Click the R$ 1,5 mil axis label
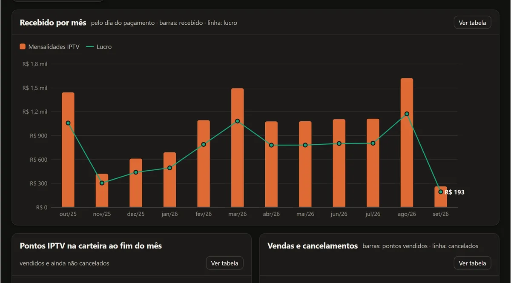The width and height of the screenshot is (511, 283). [x=35, y=88]
